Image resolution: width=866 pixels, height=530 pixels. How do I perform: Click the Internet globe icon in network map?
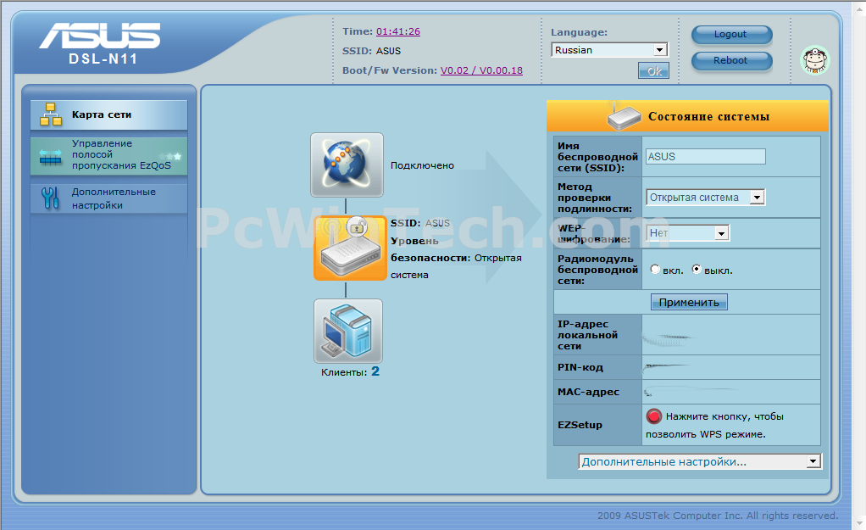(347, 165)
